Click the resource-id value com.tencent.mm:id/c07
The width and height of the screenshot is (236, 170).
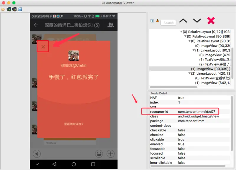pyautogui.click(x=196, y=112)
